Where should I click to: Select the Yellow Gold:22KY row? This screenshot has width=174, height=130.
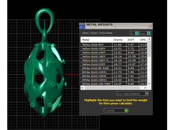coord(114,64)
